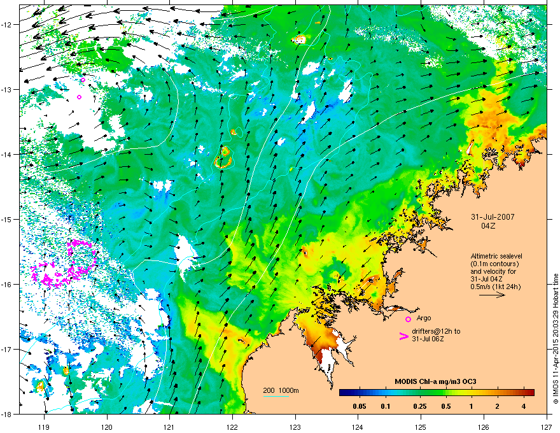
Task: Click the longitude axis label 123
Action: coord(295,427)
